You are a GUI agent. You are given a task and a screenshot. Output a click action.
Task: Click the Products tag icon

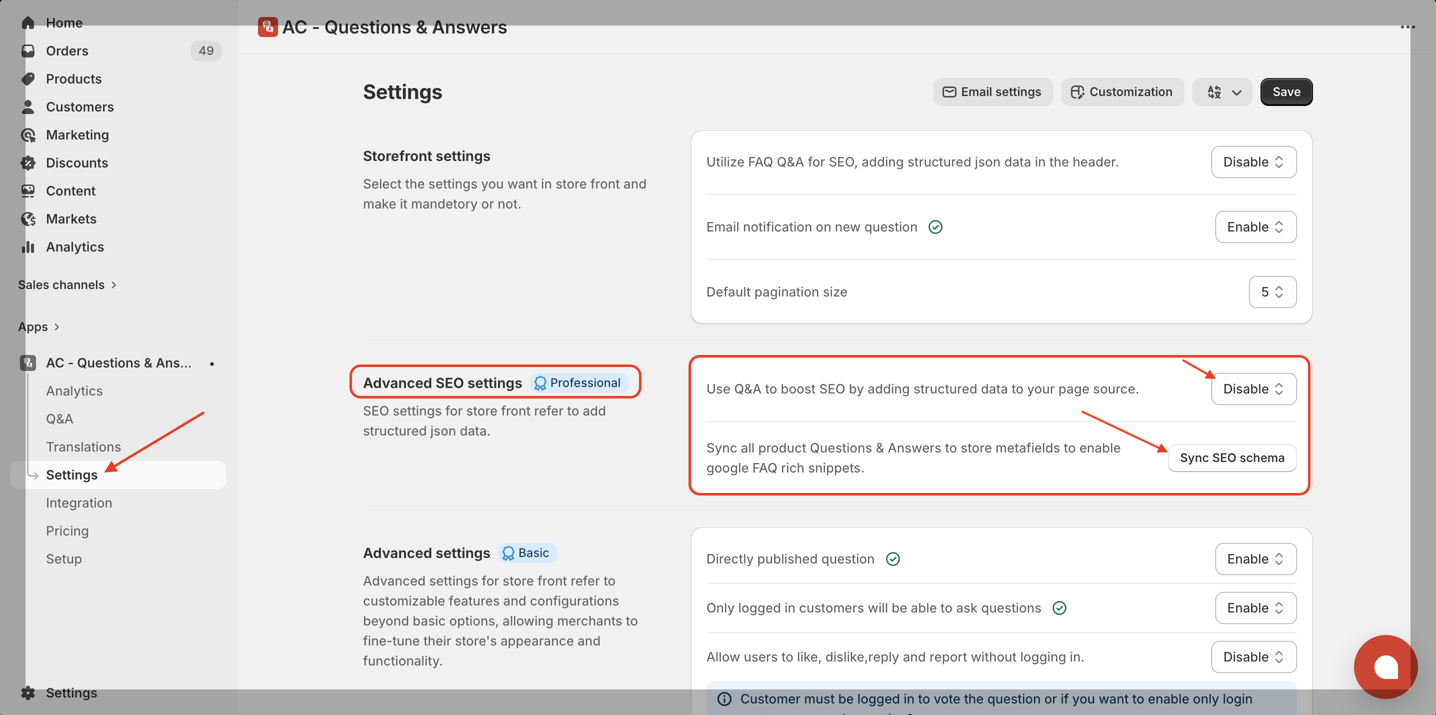click(x=28, y=78)
